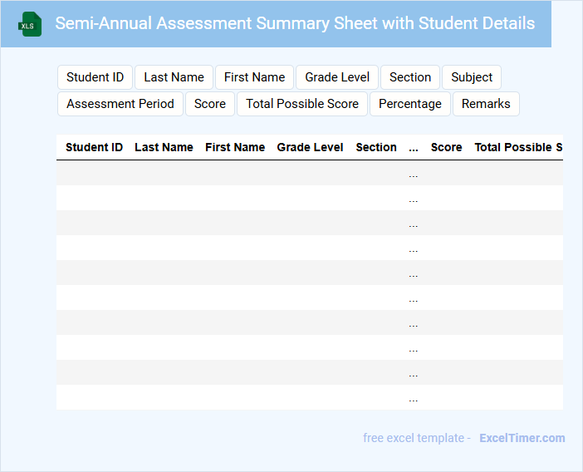Click the Score column header
Screen dimensions: 583x472
point(446,147)
